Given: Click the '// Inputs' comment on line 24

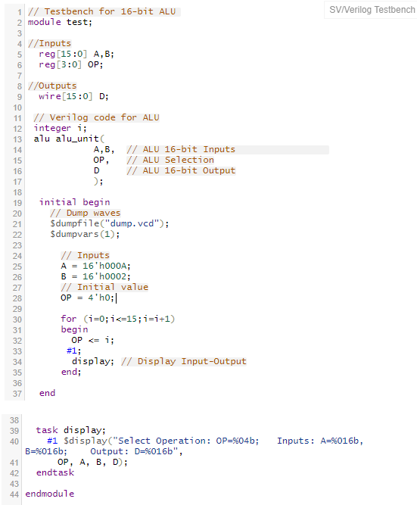Looking at the screenshot, I should pyautogui.click(x=85, y=255).
